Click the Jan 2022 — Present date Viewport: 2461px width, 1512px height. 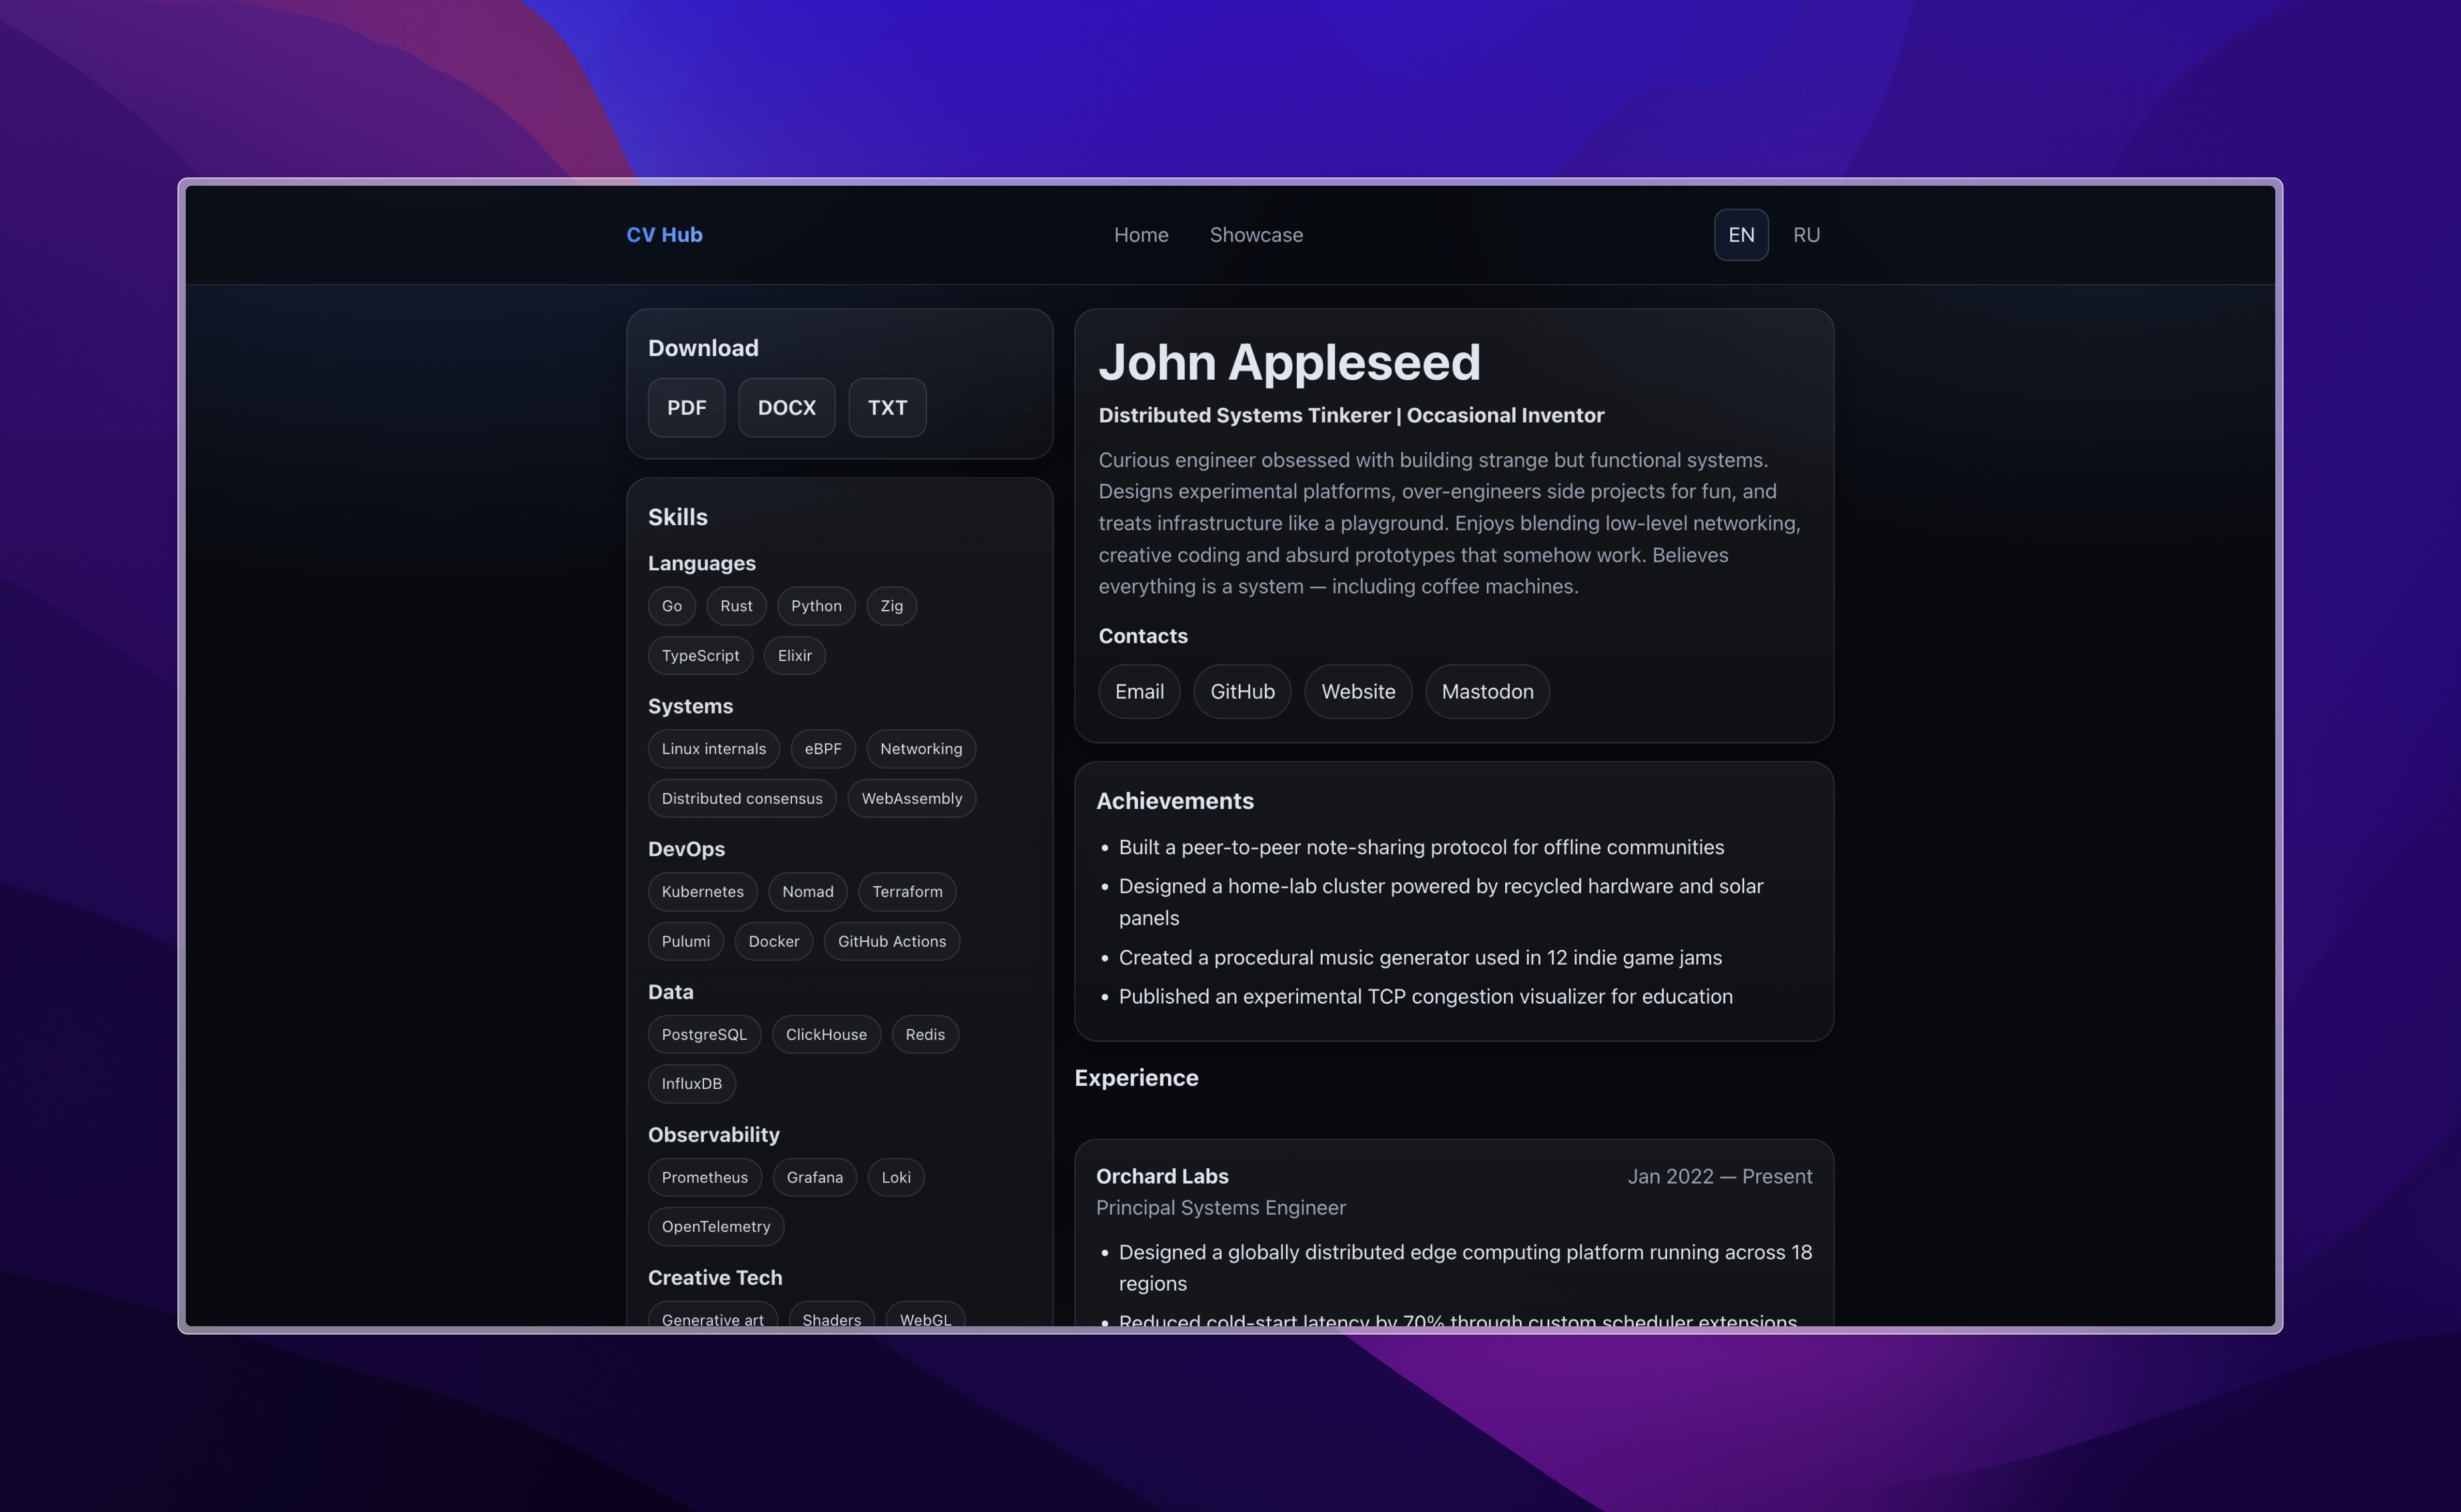pyautogui.click(x=1719, y=1177)
